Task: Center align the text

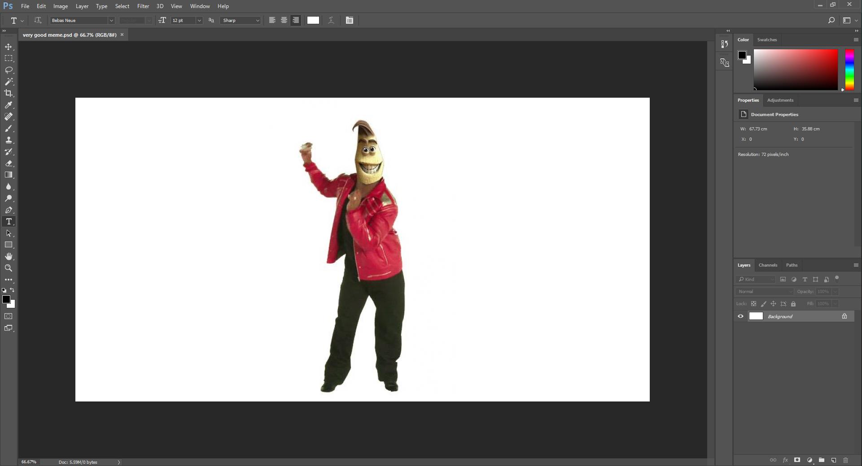Action: (x=284, y=20)
